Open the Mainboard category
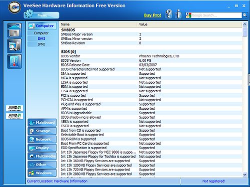The height and width of the screenshot is (187, 250). coord(42,123)
